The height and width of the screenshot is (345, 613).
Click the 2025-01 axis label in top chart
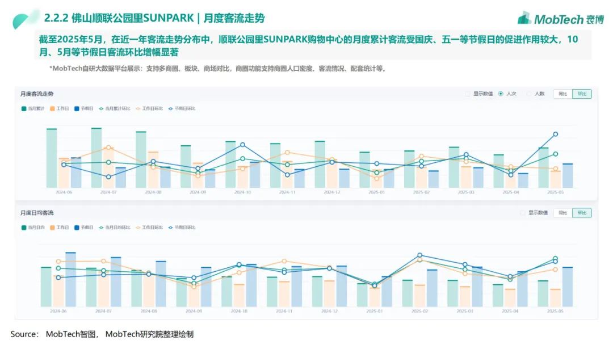click(x=376, y=192)
